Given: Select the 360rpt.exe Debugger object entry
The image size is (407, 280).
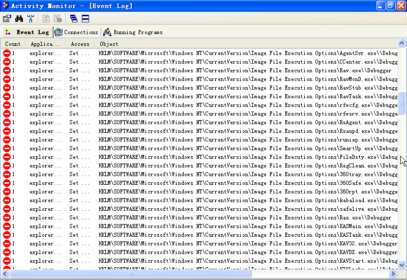Looking at the screenshot, I should [x=248, y=192].
